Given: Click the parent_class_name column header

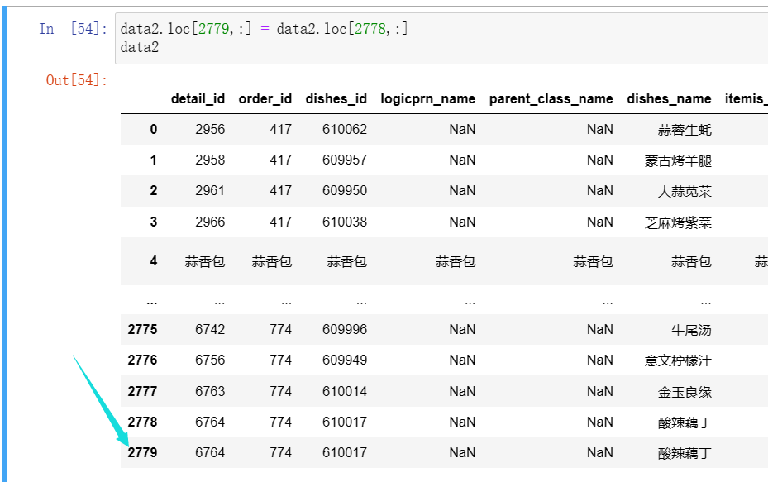Looking at the screenshot, I should (x=551, y=99).
